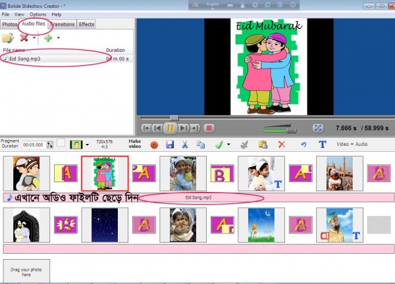Expand dropdown arrow next to green plus
The height and width of the screenshot is (284, 395).
pyautogui.click(x=59, y=38)
